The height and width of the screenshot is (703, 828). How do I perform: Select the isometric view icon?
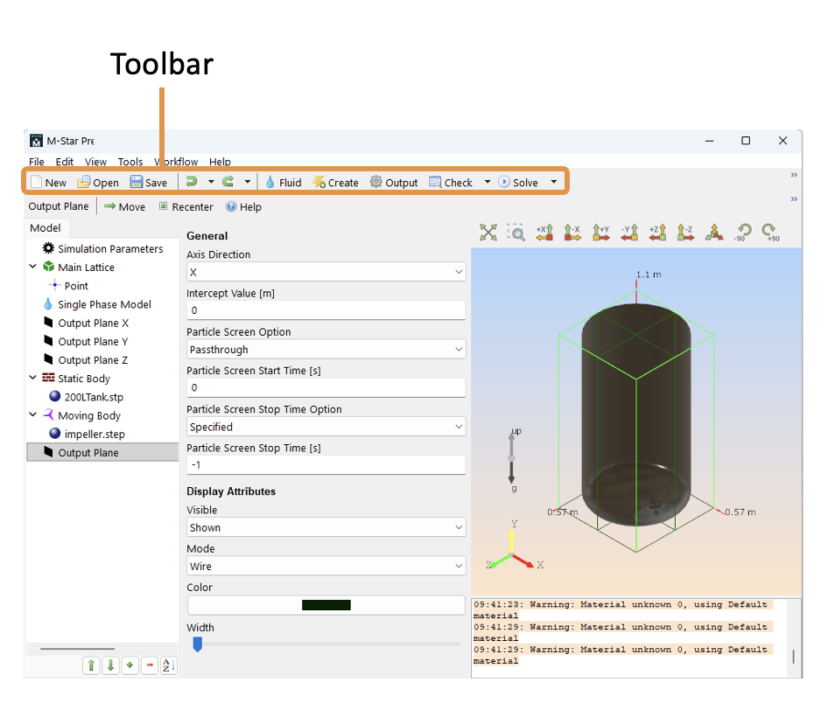(714, 232)
